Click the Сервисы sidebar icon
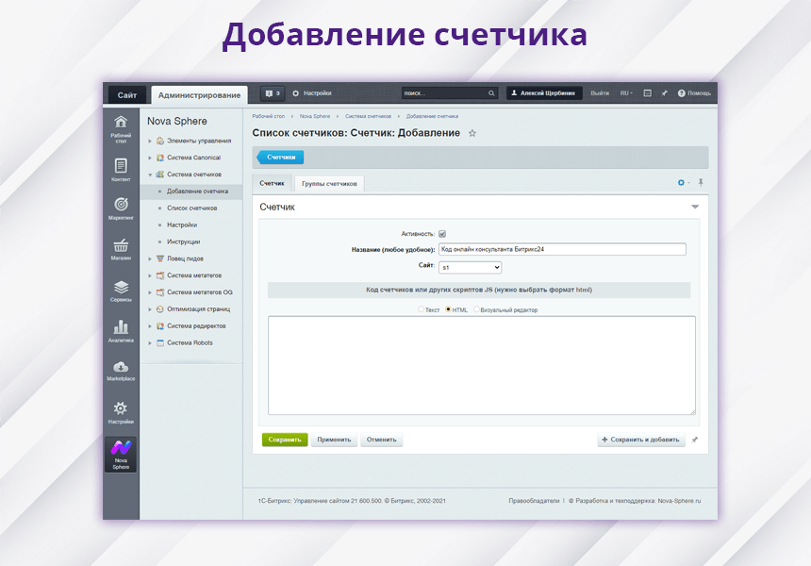The image size is (811, 566). tap(120, 285)
